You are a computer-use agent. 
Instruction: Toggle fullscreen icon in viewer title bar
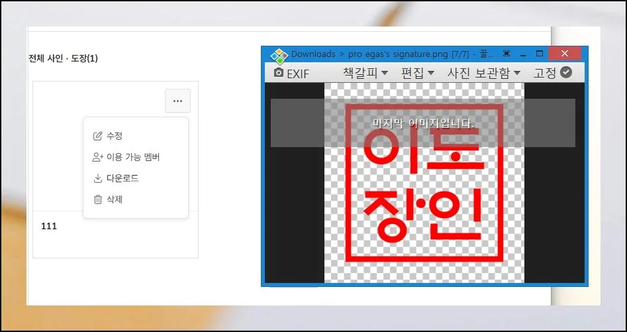(506, 54)
